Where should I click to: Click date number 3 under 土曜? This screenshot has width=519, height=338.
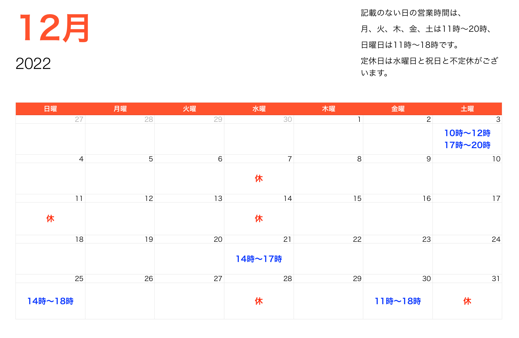[x=498, y=119]
